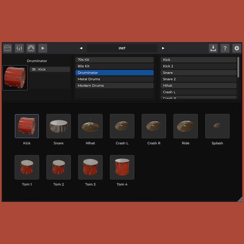Open the INIT preset name field
Viewport: 244px width, 244px height.
click(122, 48)
